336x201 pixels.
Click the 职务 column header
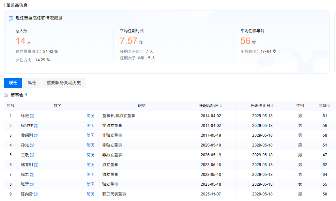coord(142,106)
